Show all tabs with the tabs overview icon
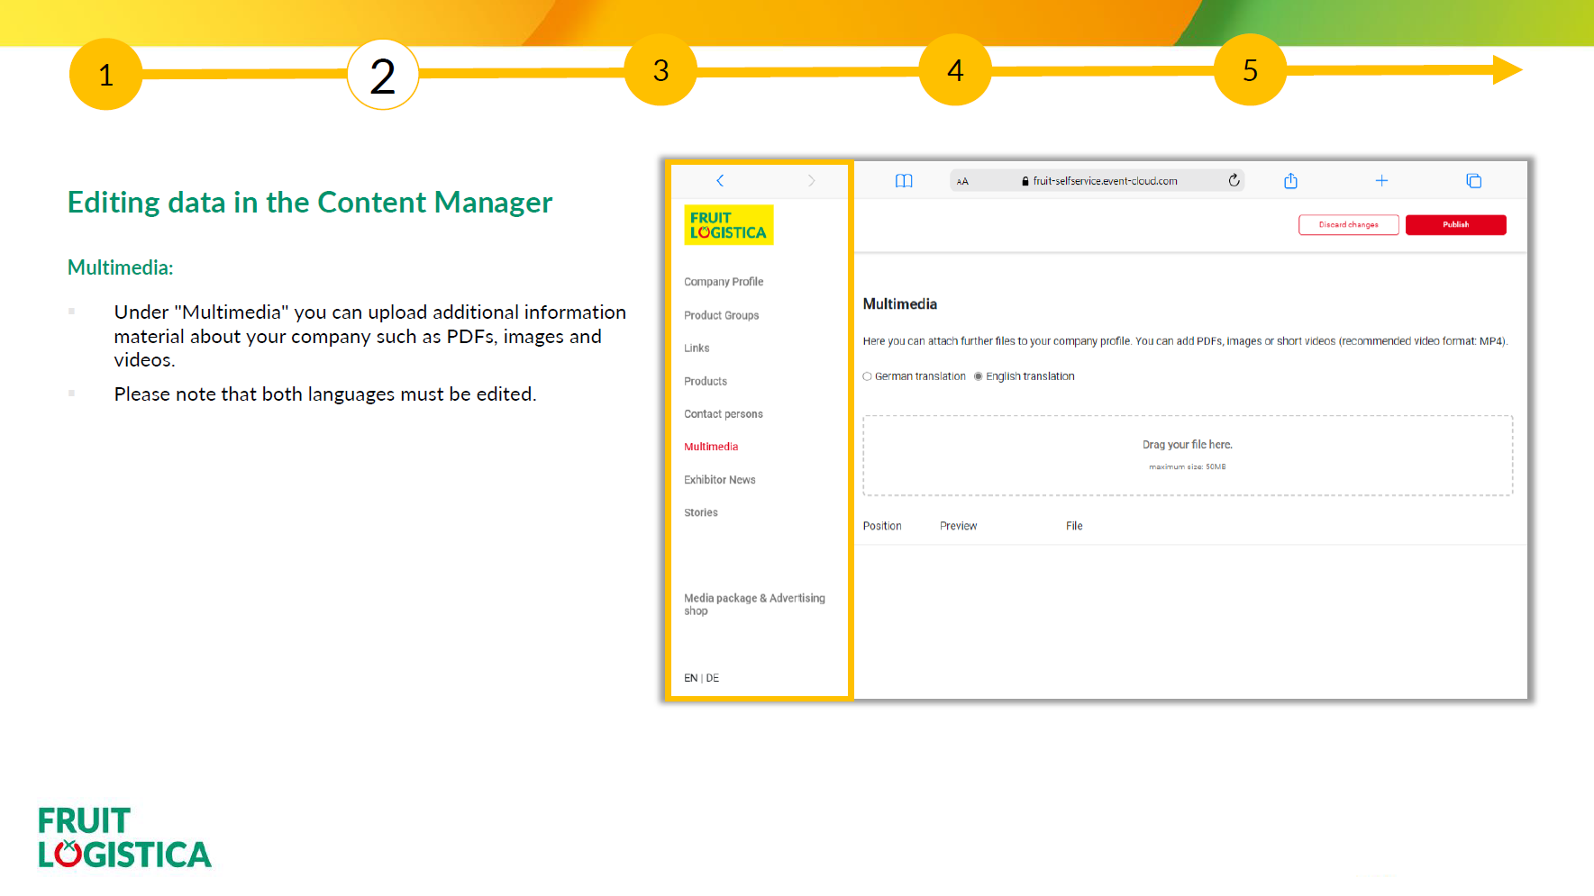 point(1473,181)
